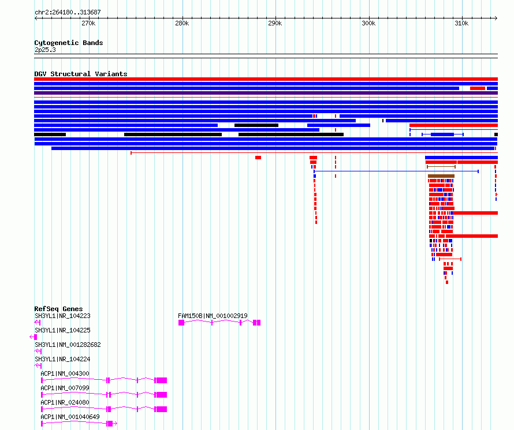This screenshot has width=514, height=430.
Task: Click the ACP1|NM_007099 transcript label
Action: (65, 388)
